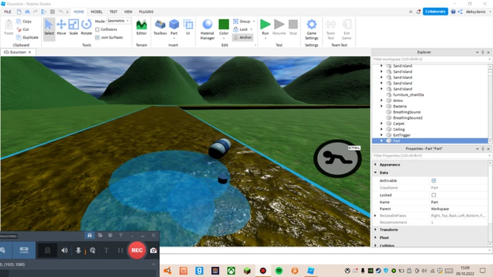Toggle the Locked property checkbox
This screenshot has width=493, height=277.
click(433, 195)
